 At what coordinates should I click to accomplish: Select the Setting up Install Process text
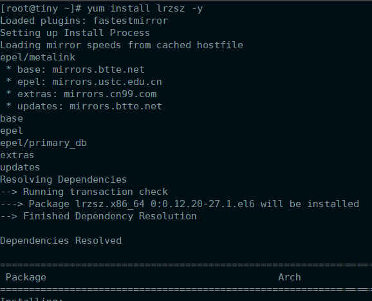pos(75,33)
